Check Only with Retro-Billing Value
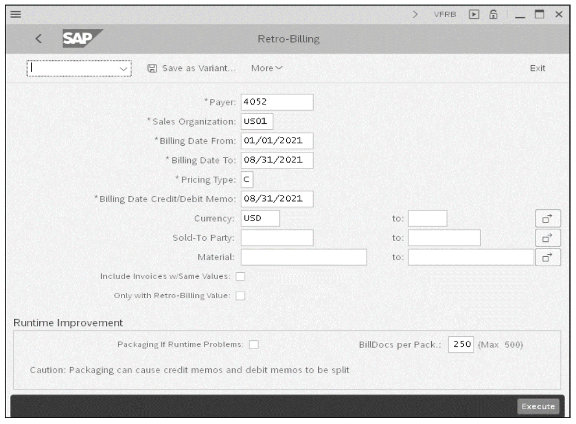The image size is (576, 424). (x=241, y=296)
